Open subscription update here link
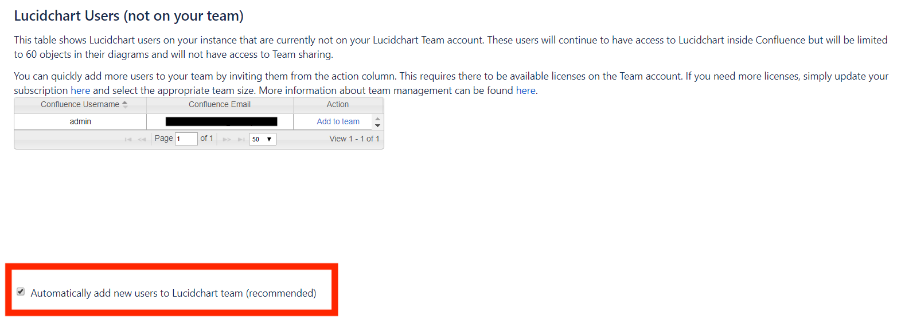 tap(81, 90)
